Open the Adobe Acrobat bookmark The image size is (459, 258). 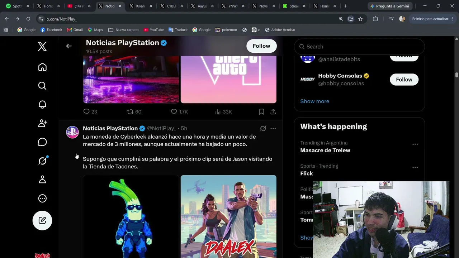(x=280, y=30)
